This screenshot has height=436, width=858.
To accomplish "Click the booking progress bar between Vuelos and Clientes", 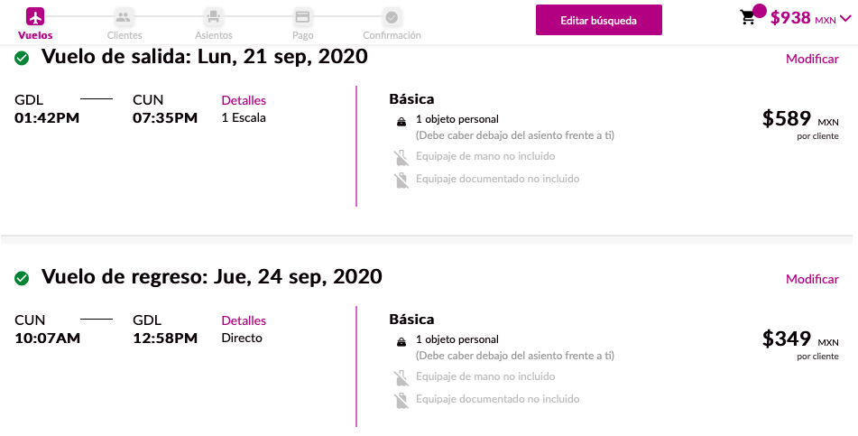I will [x=79, y=16].
